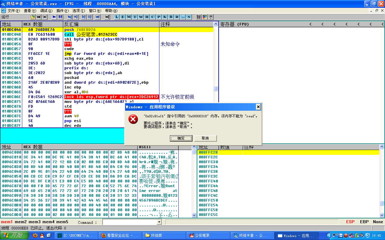Select the jmp far fword instruction row

pyautogui.click(x=107, y=54)
